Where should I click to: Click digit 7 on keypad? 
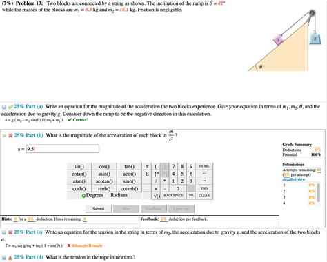[173, 166]
